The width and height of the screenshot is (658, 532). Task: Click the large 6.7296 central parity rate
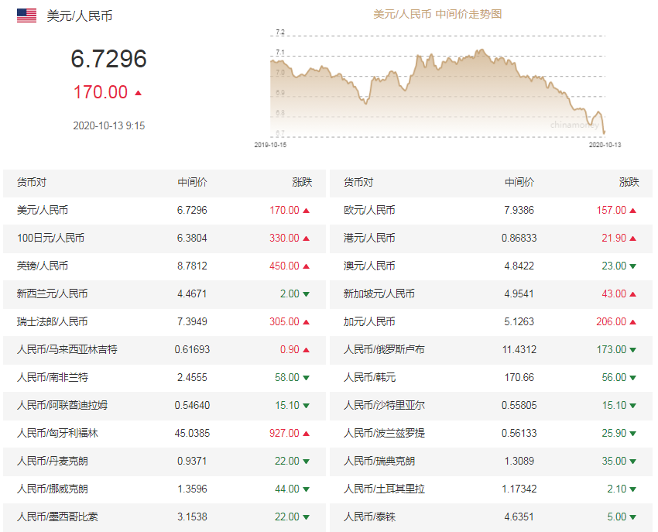(108, 59)
